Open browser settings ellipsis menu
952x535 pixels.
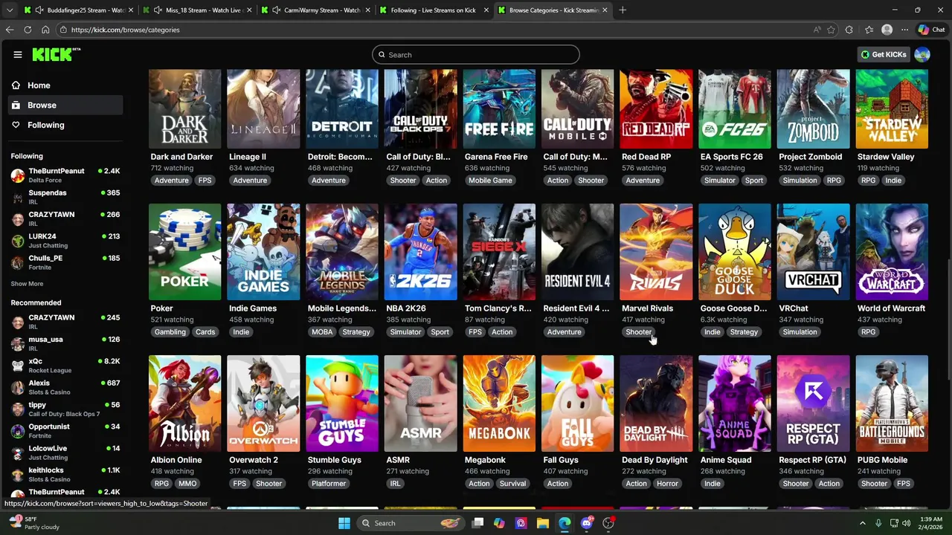(904, 30)
